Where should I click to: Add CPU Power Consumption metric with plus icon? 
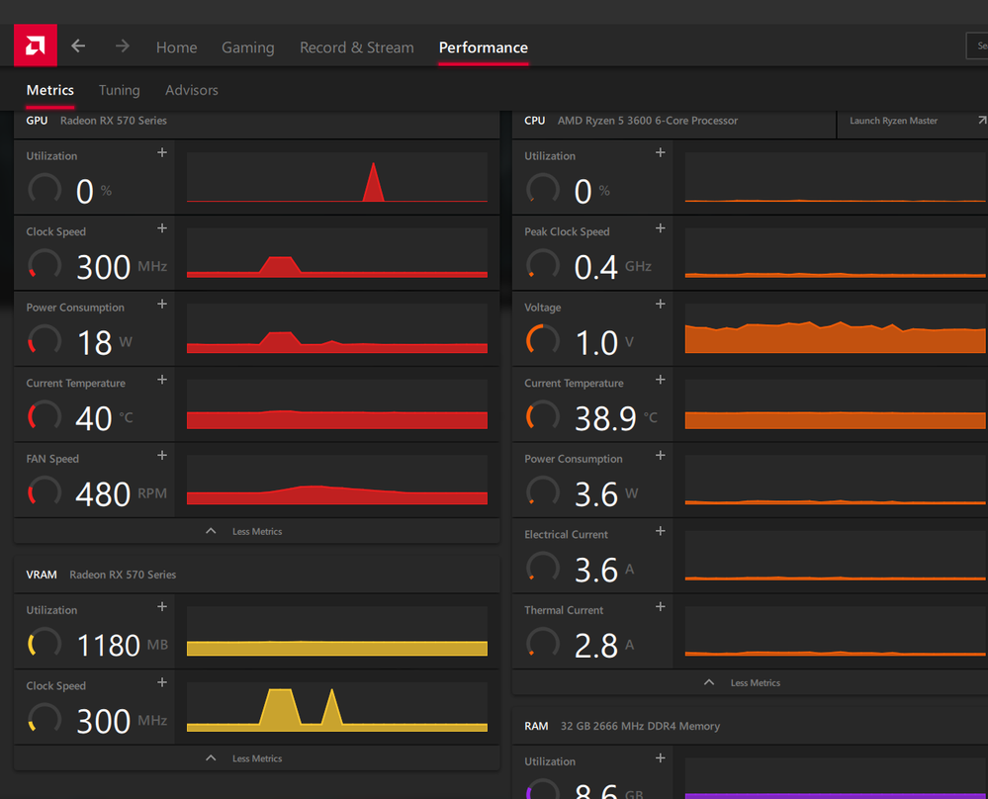coord(661,455)
